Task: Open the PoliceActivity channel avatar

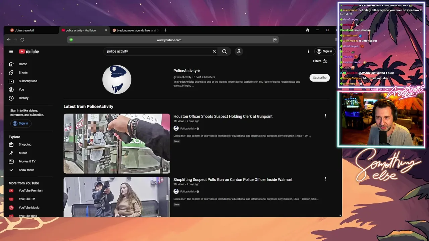Action: click(x=117, y=79)
